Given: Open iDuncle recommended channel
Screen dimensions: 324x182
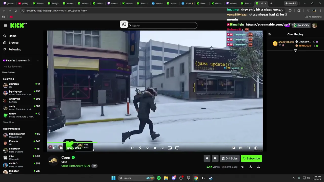Looking at the screenshot, I should [21, 143].
